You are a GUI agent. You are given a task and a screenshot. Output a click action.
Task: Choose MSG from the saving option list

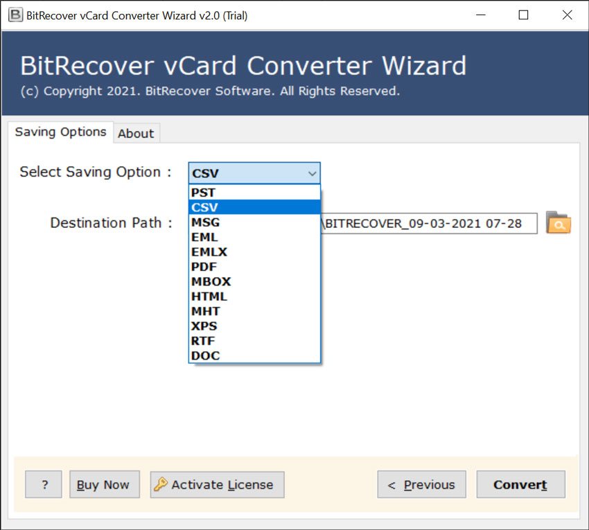[254, 222]
